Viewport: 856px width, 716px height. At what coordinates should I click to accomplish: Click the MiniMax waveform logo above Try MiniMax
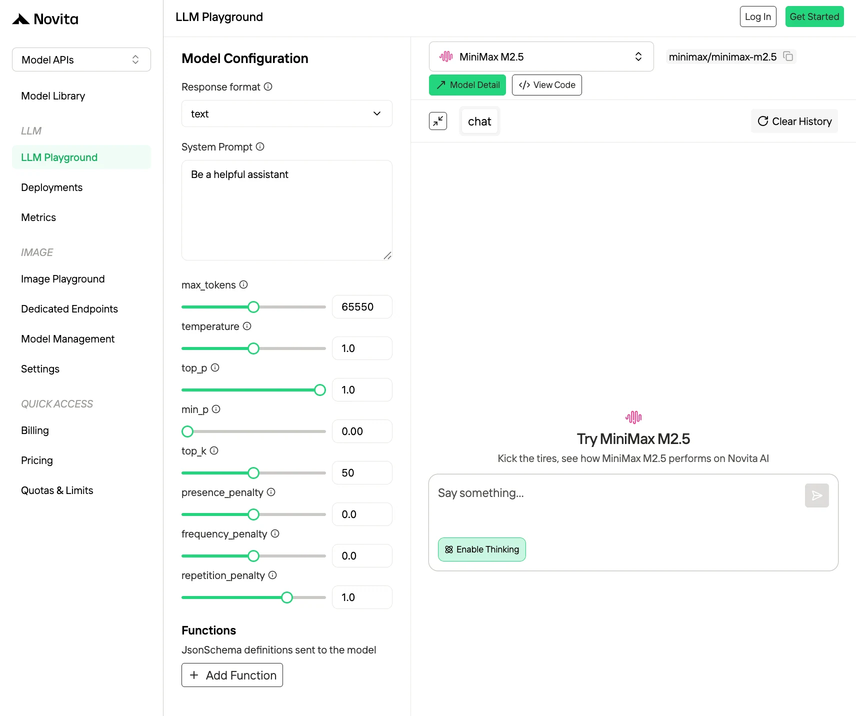click(x=633, y=417)
